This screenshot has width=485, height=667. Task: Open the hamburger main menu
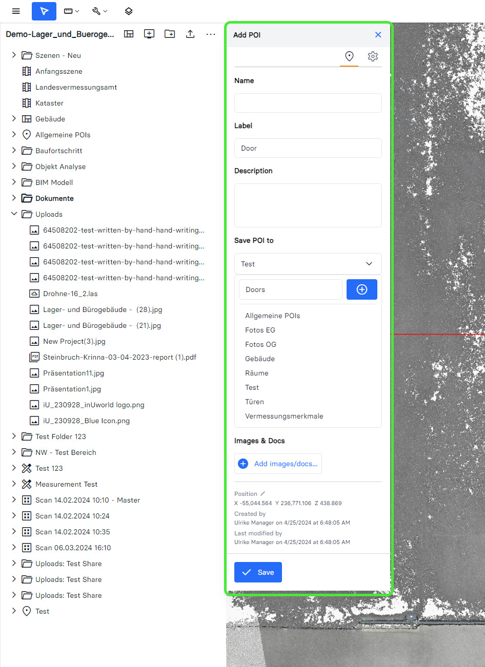point(16,11)
